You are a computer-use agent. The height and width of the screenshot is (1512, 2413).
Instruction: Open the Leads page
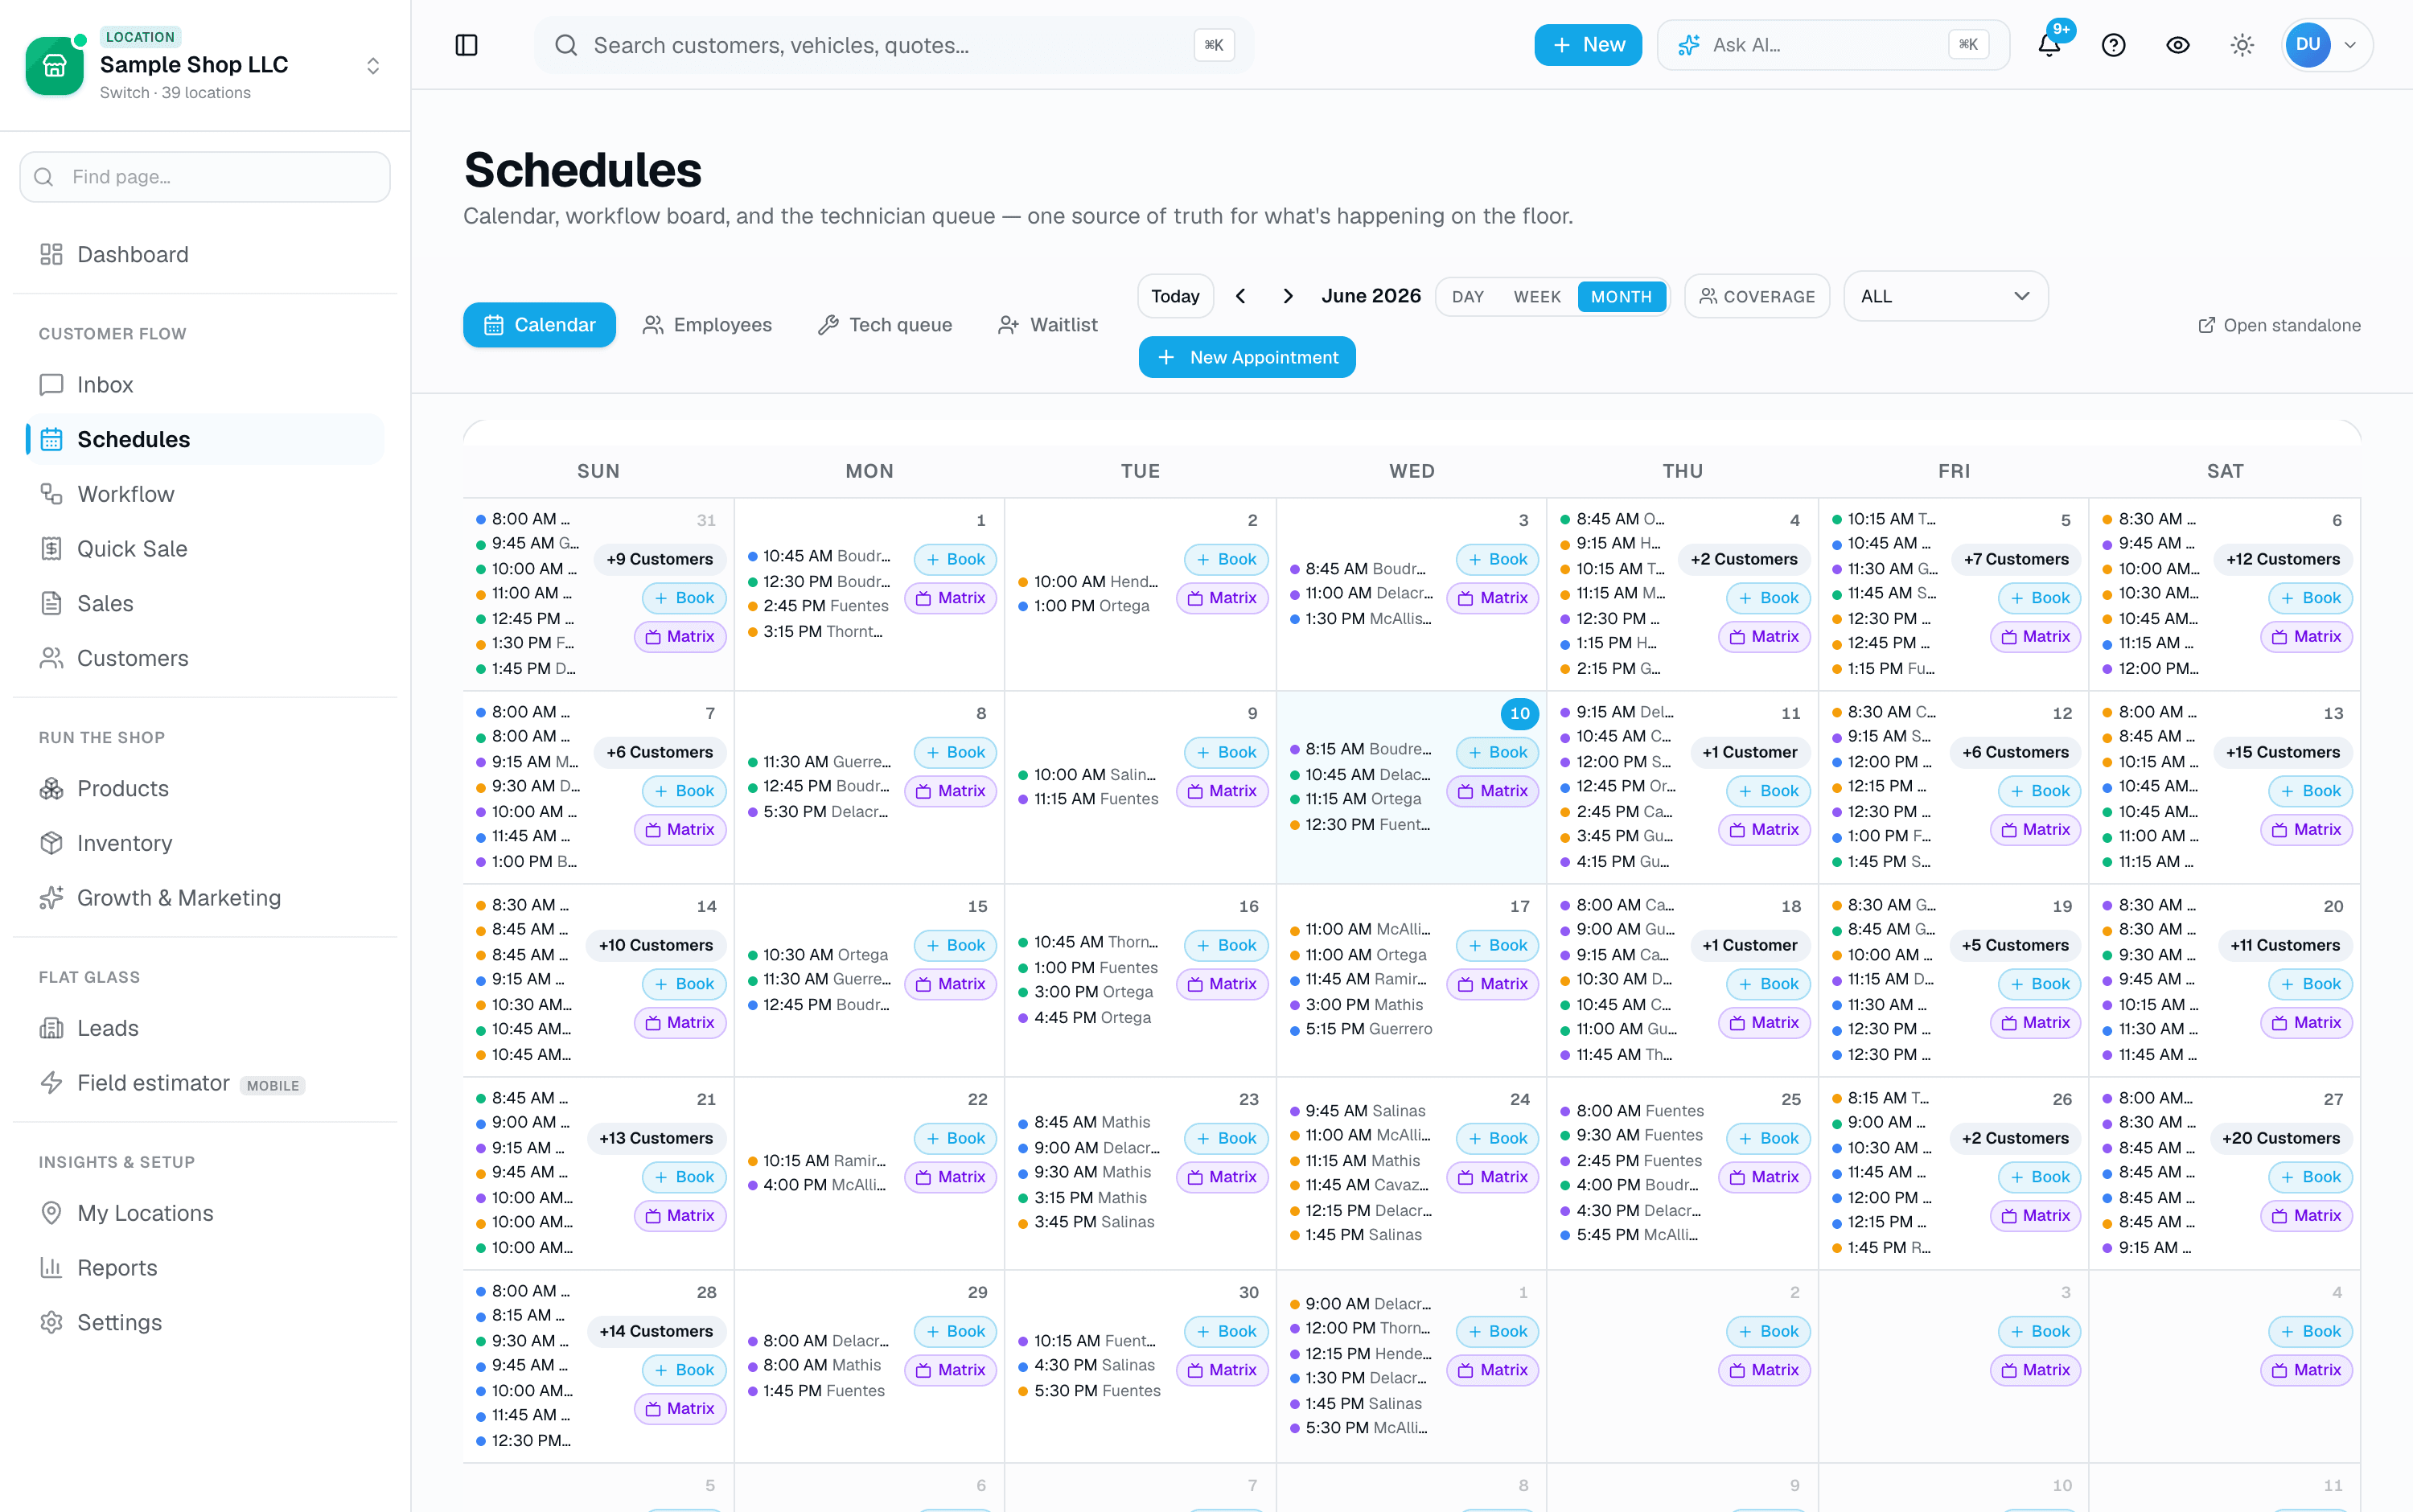pyautogui.click(x=205, y=1028)
